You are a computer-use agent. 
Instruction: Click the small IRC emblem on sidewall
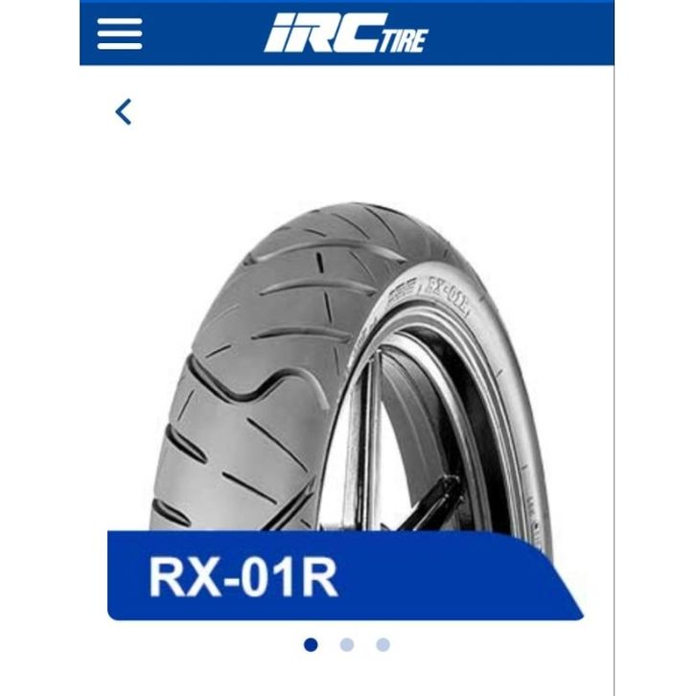click(402, 290)
